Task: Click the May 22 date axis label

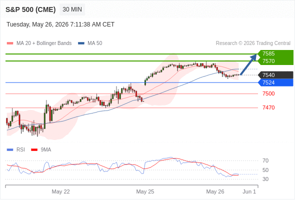Action: click(x=61, y=191)
